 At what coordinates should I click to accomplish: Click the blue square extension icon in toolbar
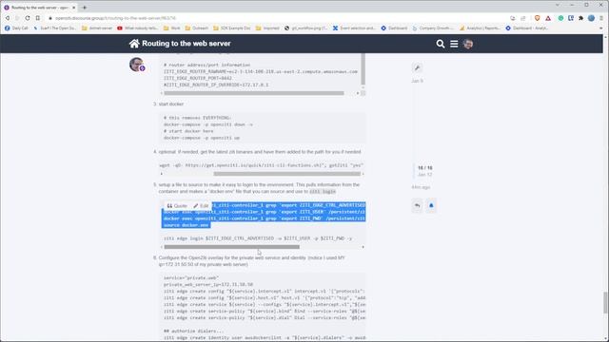click(571, 18)
